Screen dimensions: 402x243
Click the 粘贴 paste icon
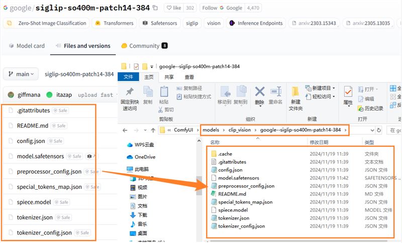pyautogui.click(x=164, y=92)
